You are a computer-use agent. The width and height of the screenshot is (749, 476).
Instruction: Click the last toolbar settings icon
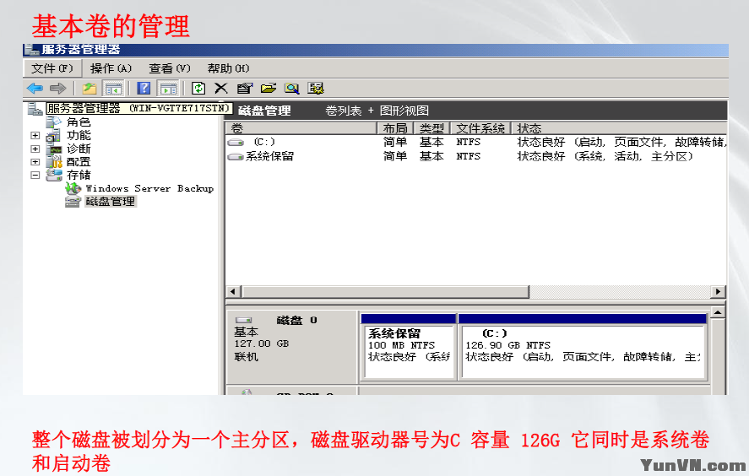coord(315,89)
